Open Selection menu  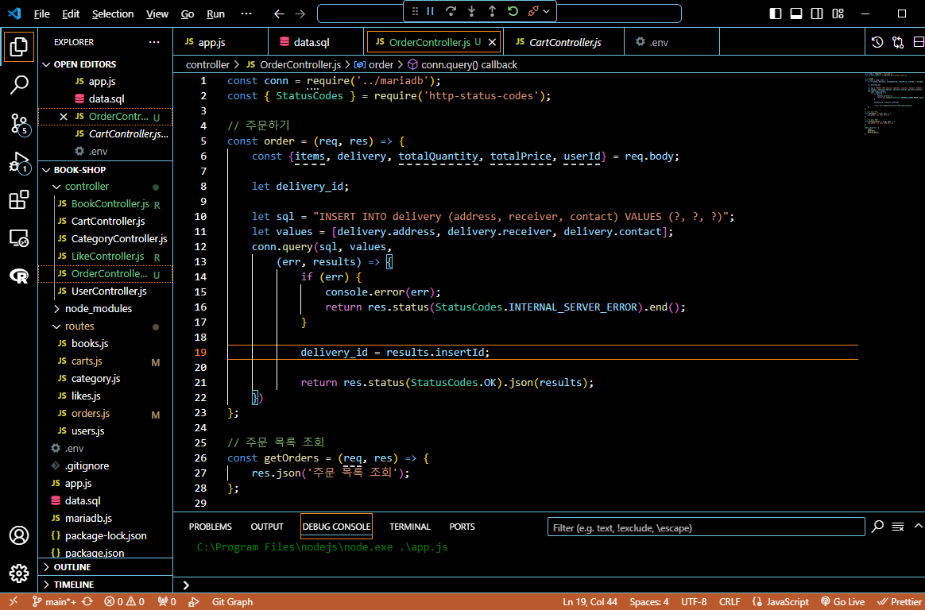[113, 14]
